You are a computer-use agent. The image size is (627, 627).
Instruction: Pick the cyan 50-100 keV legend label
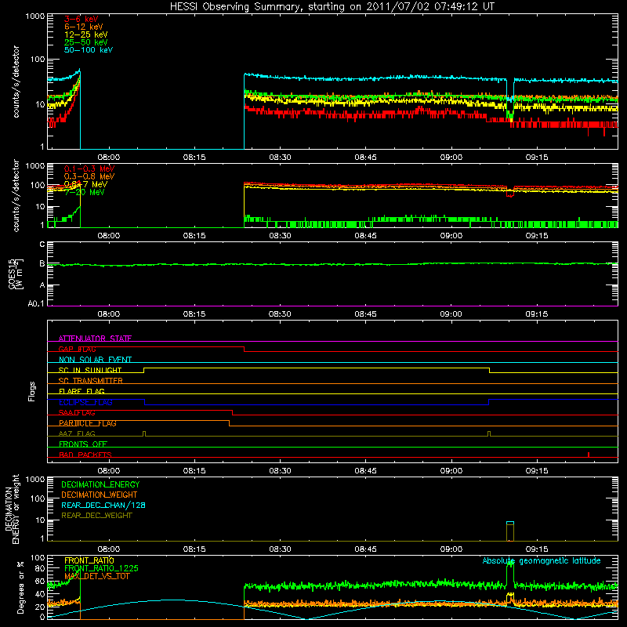(x=89, y=50)
